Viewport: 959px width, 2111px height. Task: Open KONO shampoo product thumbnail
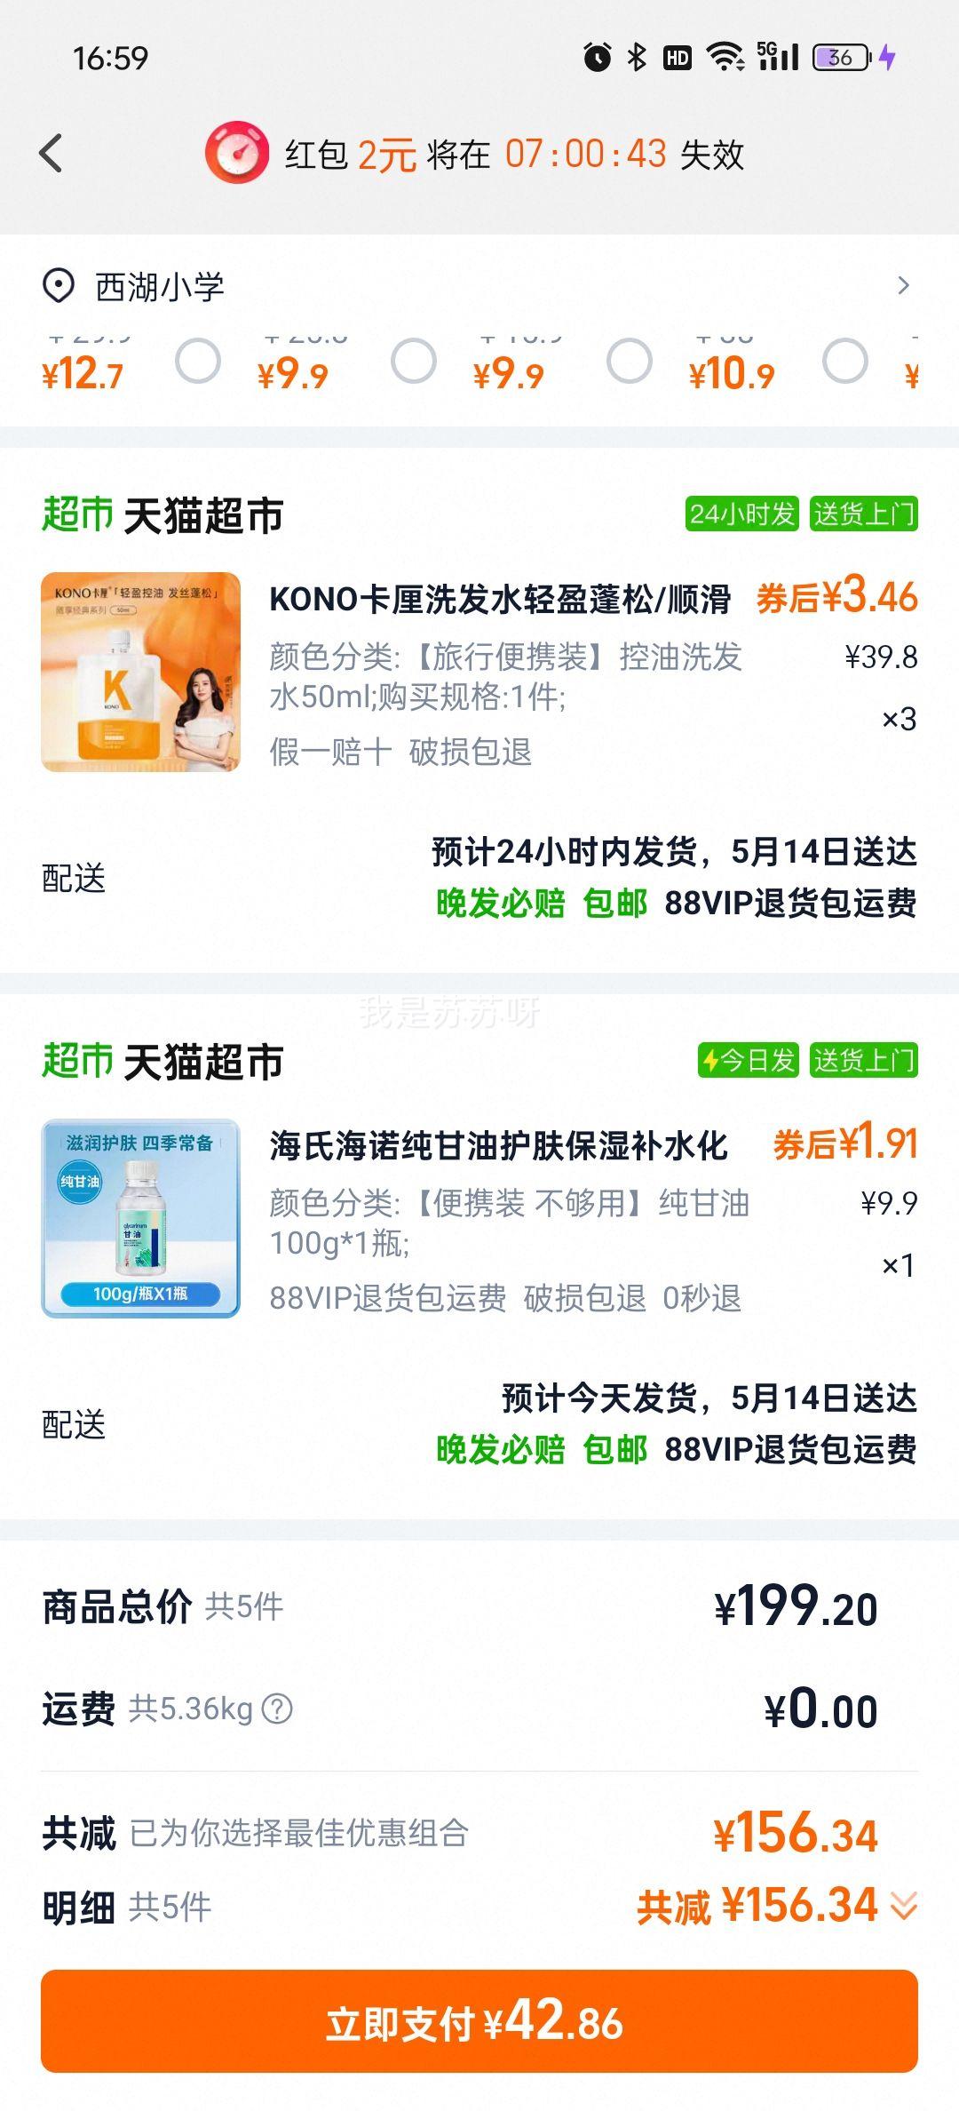(141, 672)
